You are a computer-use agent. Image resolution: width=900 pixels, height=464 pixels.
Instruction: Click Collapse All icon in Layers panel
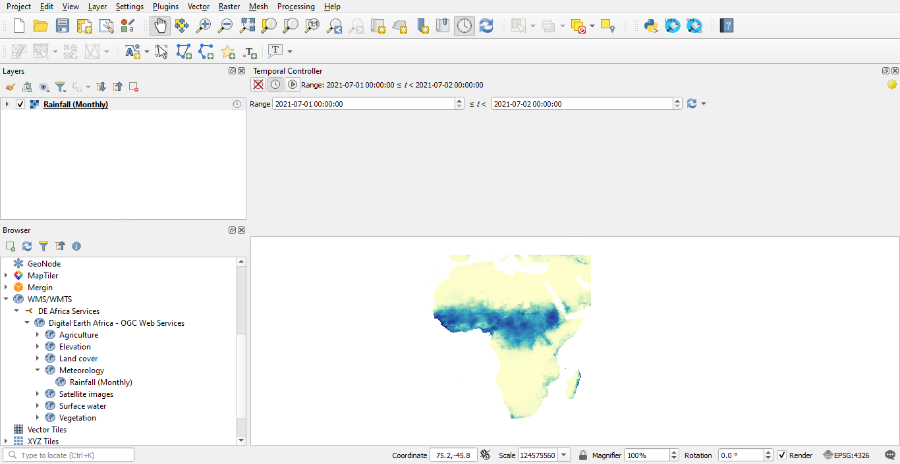click(x=117, y=87)
